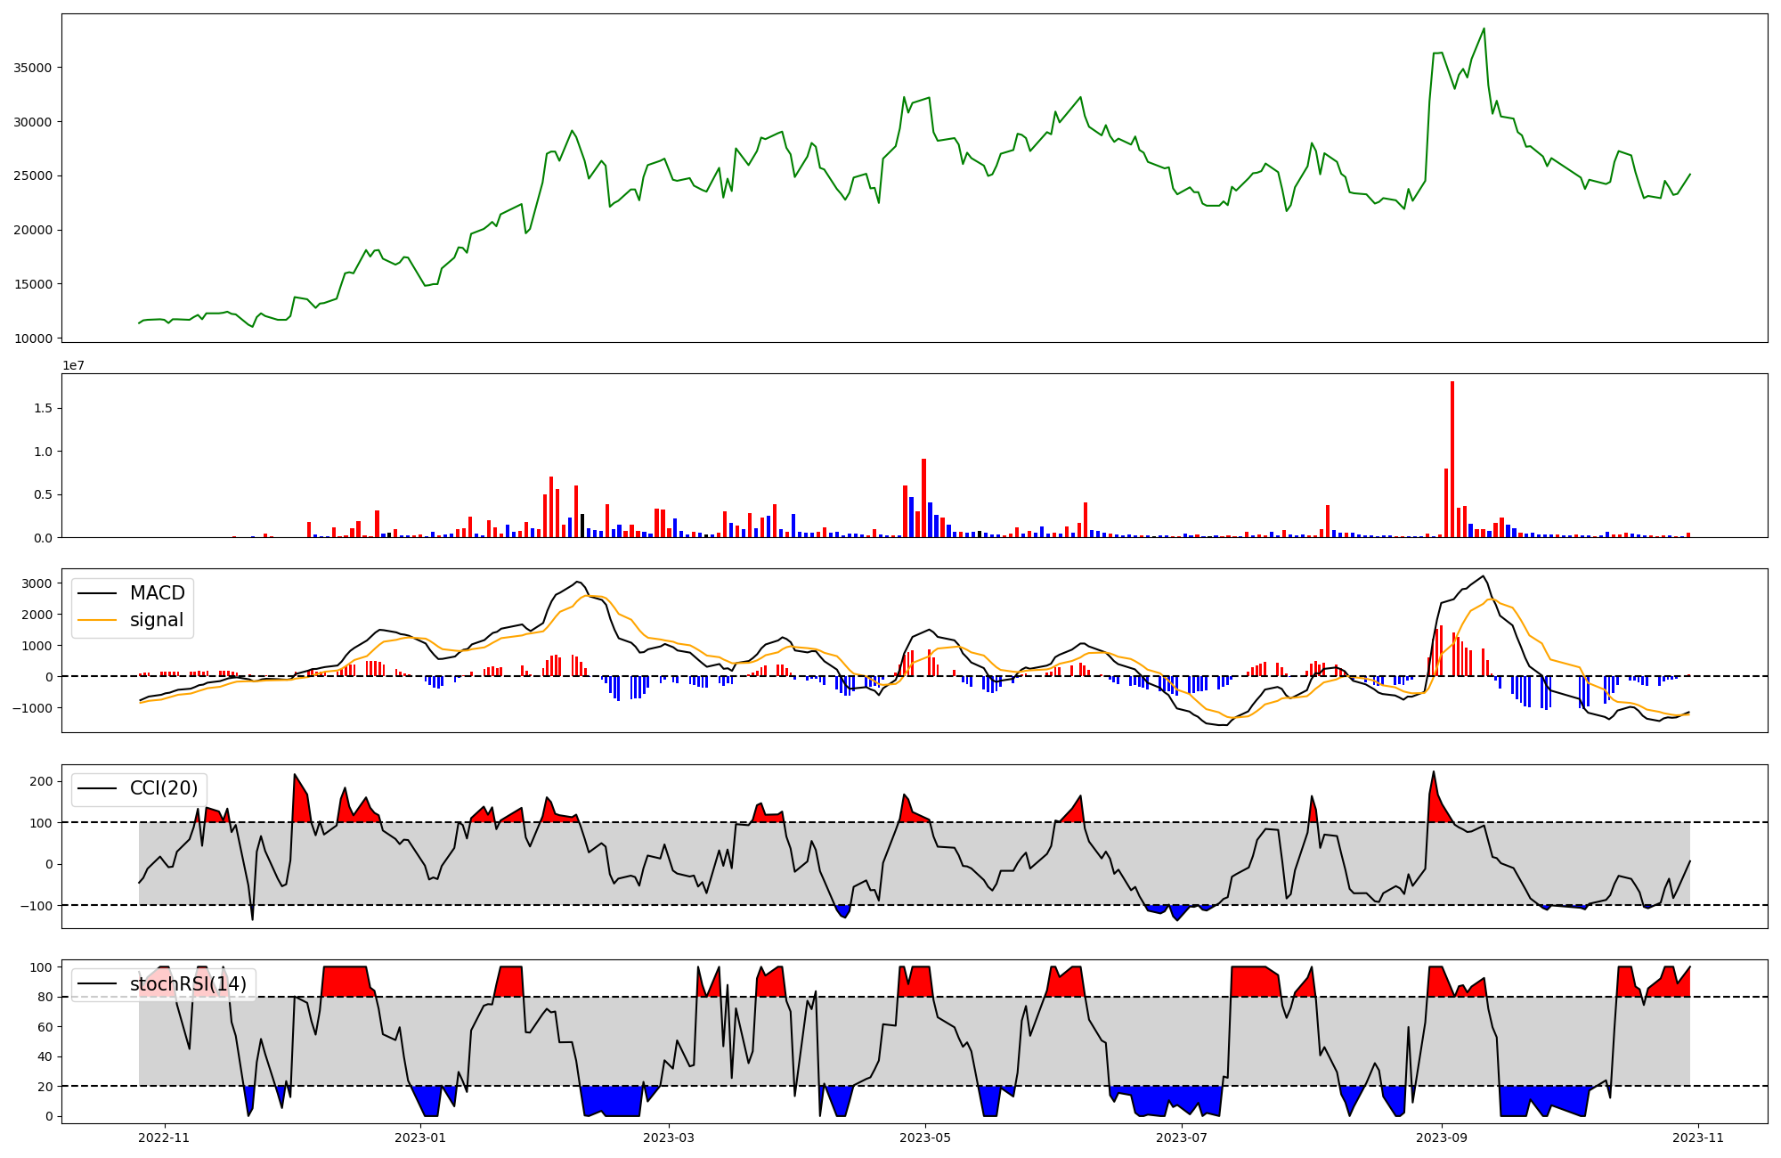Click the 1e7 exponent label above volume chart
The width and height of the screenshot is (1781, 1158).
73,365
